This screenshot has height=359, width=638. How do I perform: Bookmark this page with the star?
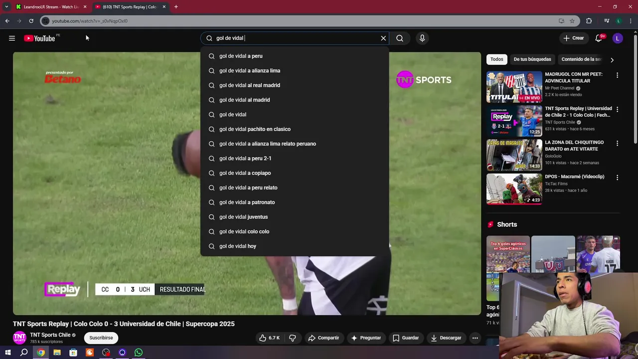(x=572, y=21)
